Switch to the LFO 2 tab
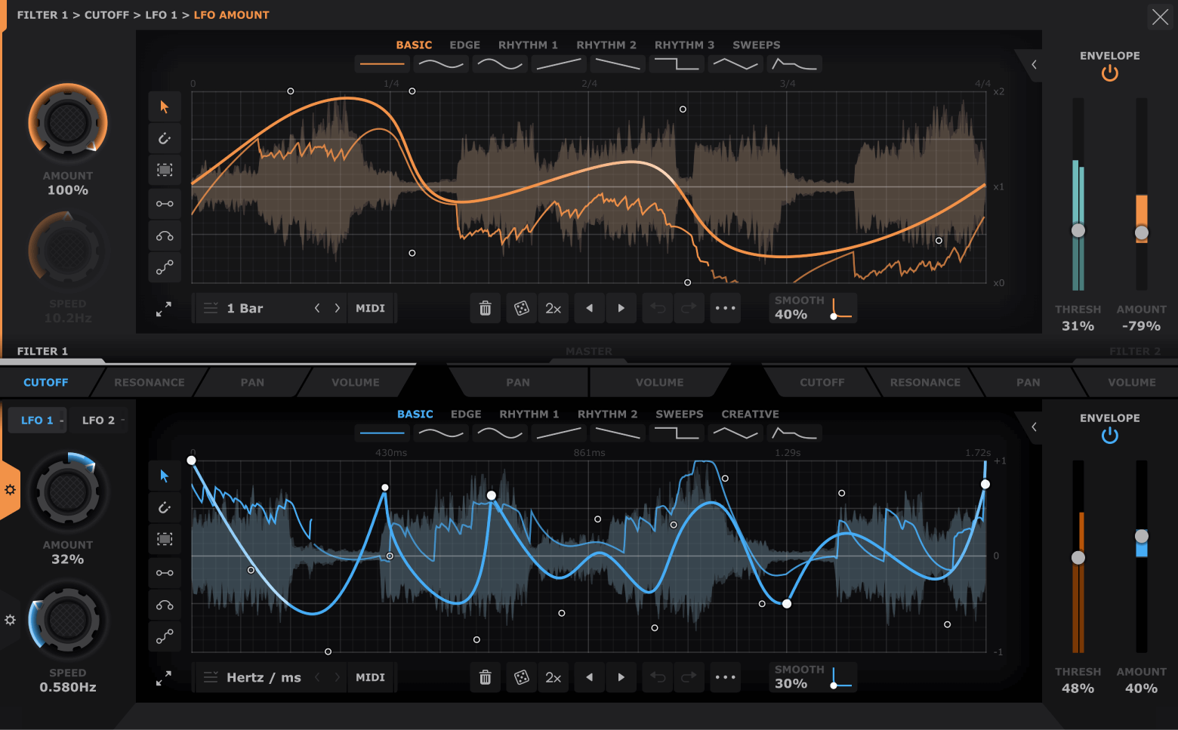The image size is (1178, 730). click(98, 420)
